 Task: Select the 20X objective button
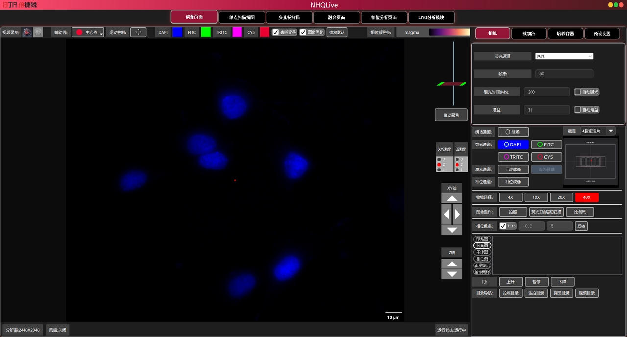point(561,197)
